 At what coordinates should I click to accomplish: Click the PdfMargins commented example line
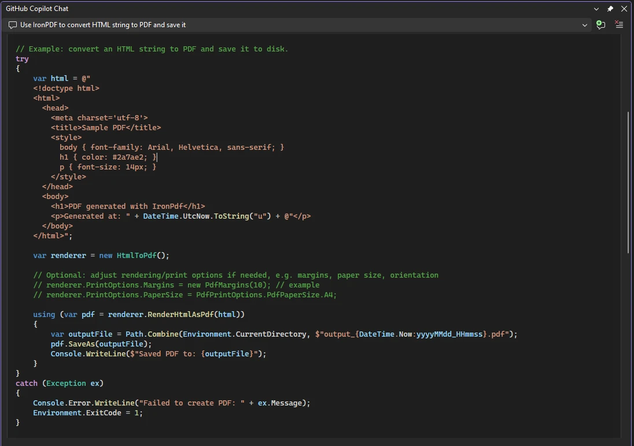pyautogui.click(x=176, y=285)
